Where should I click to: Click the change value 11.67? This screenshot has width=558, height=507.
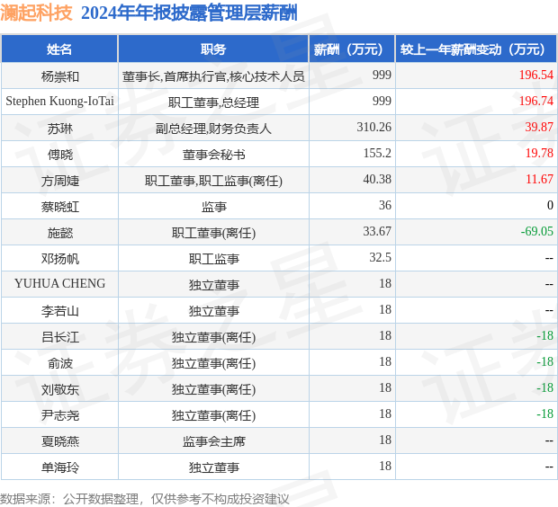tap(539, 179)
